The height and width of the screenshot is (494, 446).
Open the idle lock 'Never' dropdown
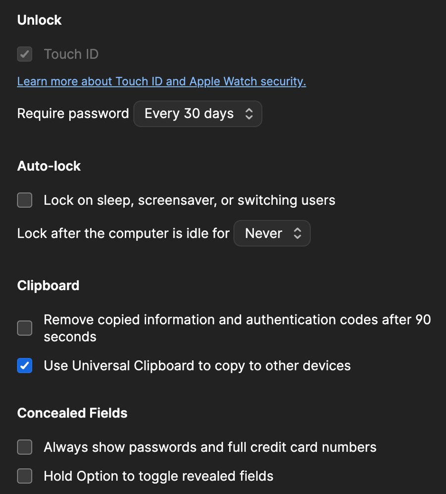[x=271, y=233]
